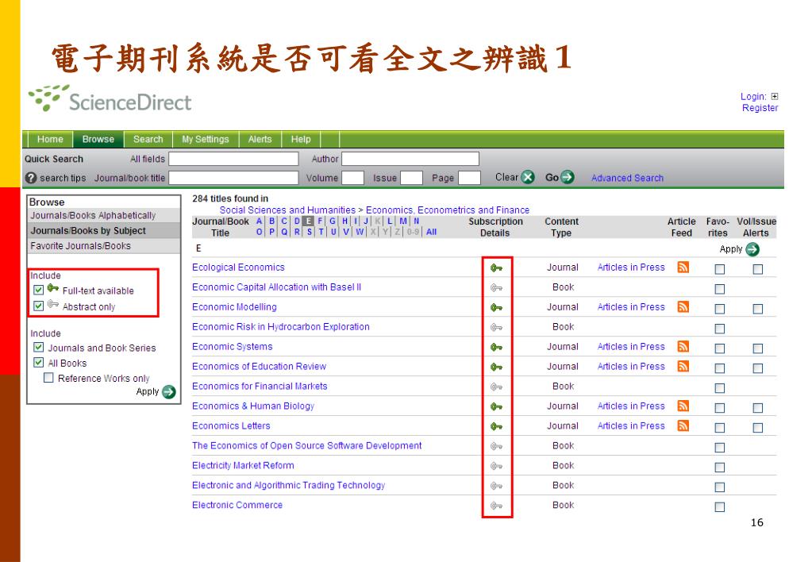Check Vol/Issue Alerts box for Ecological Economics
This screenshot has height=562, width=812.
757,269
